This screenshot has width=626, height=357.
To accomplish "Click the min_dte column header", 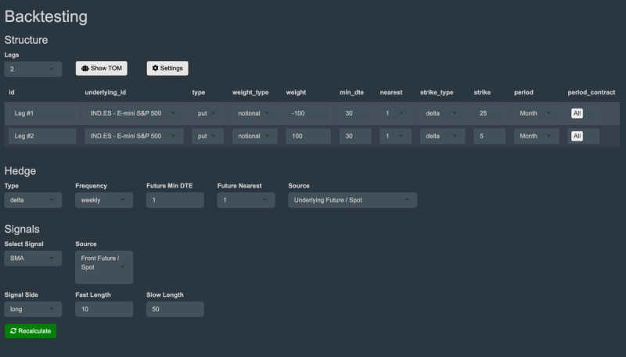I will pyautogui.click(x=351, y=92).
